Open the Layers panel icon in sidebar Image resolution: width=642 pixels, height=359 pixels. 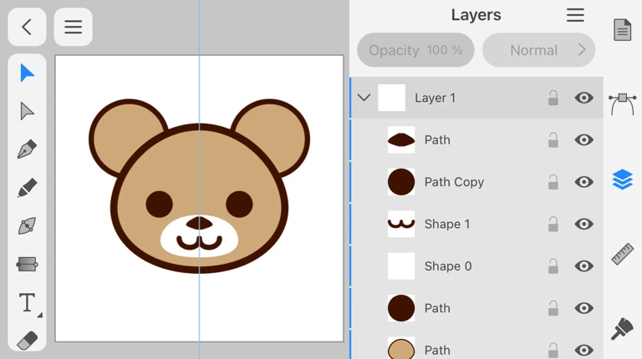pos(622,179)
